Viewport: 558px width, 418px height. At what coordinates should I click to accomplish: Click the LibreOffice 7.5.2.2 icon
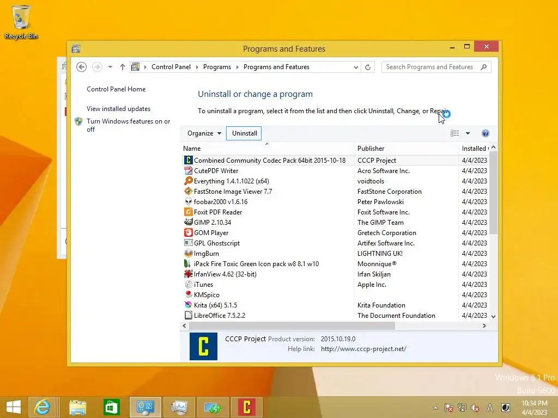188,315
